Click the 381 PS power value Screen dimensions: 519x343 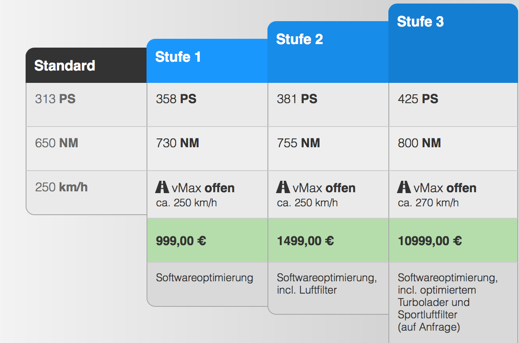coord(297,99)
